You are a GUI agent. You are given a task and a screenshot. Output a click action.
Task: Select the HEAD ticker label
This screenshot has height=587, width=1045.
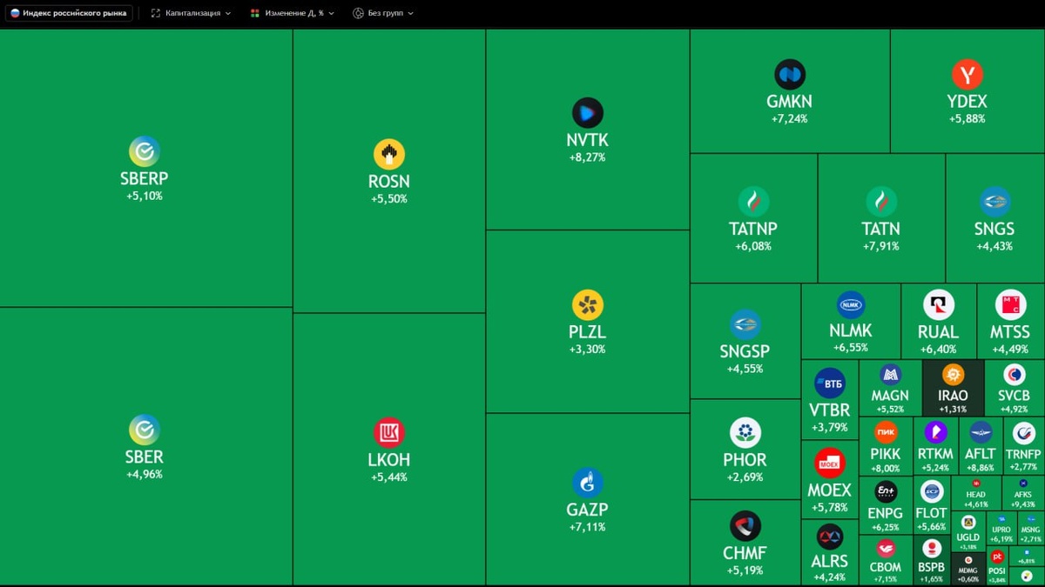click(x=976, y=494)
